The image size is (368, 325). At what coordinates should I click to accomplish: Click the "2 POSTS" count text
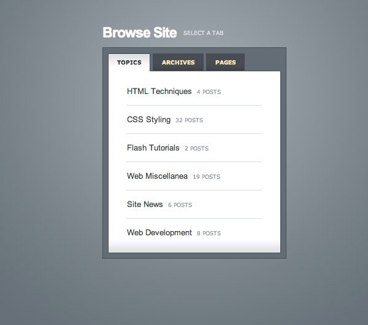[196, 149]
